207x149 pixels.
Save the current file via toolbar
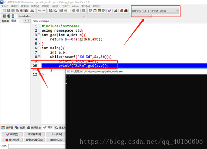[13, 11]
